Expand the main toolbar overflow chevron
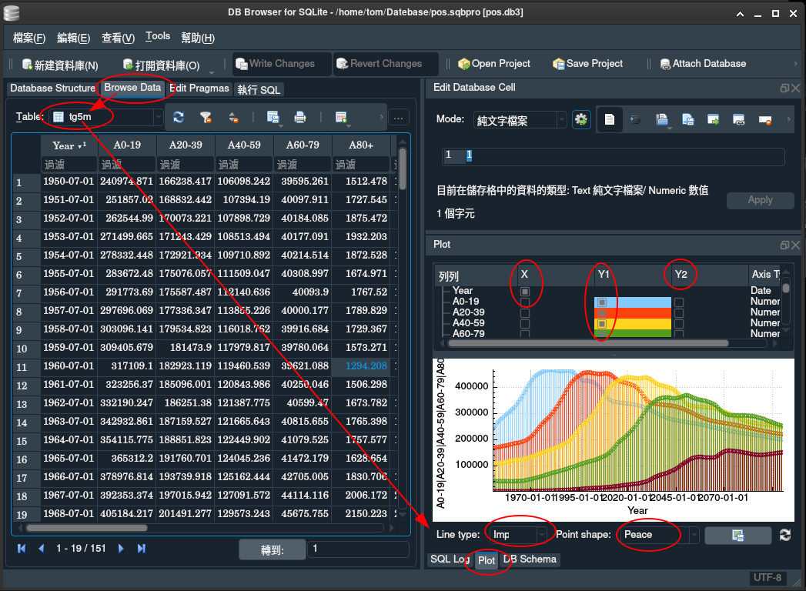Image resolution: width=806 pixels, height=591 pixels. (x=796, y=64)
